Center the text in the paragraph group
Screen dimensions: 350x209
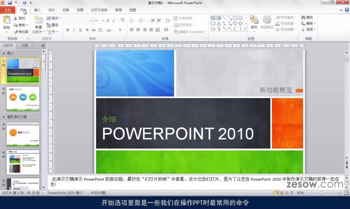pyautogui.click(x=138, y=30)
